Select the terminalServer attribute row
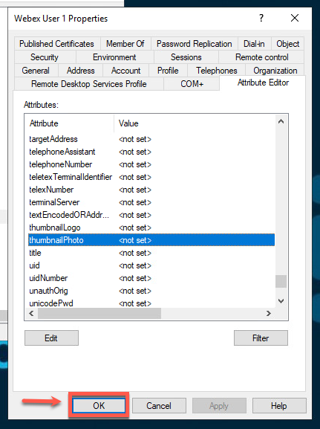320x429 pixels. coord(151,202)
